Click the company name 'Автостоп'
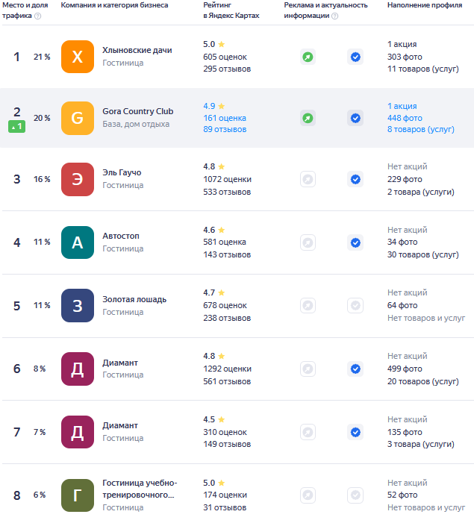This screenshot has height=526, width=474. tap(120, 237)
